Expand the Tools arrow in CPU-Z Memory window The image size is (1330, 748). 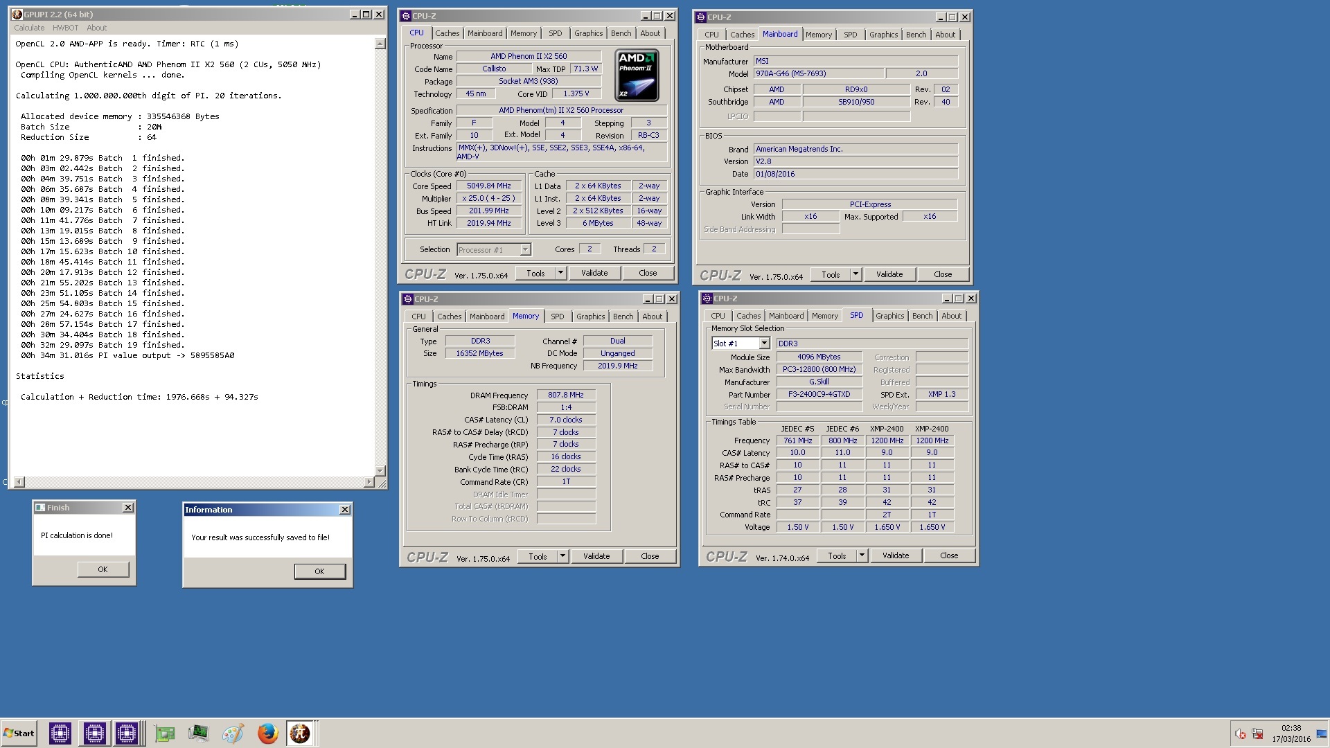click(x=562, y=557)
